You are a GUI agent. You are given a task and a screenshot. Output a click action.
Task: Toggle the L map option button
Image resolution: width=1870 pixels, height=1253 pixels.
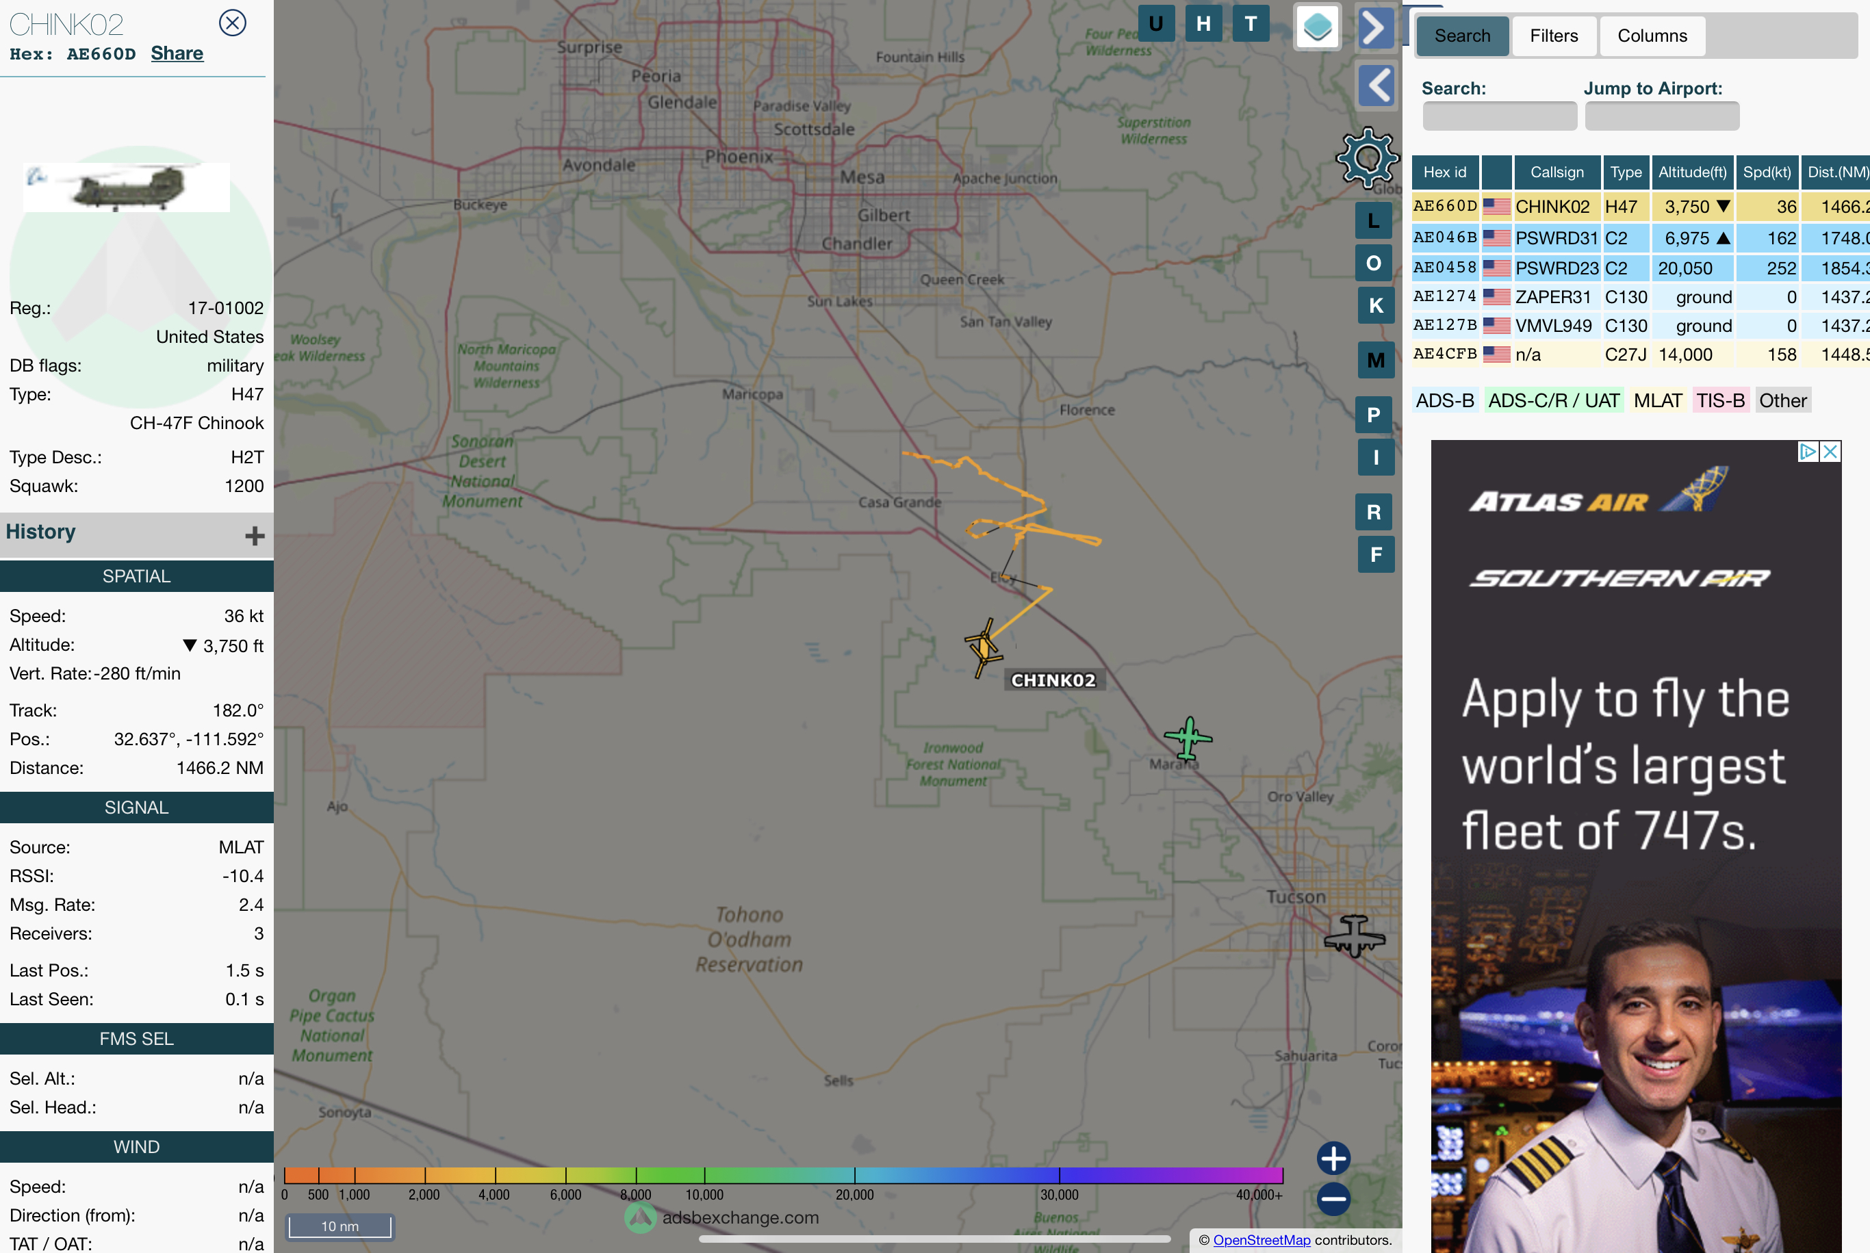tap(1374, 220)
